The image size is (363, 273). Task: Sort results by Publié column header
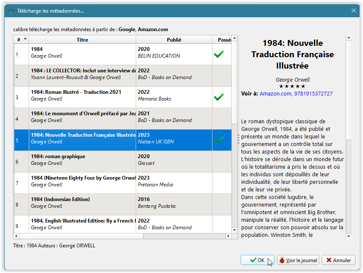[x=174, y=40]
